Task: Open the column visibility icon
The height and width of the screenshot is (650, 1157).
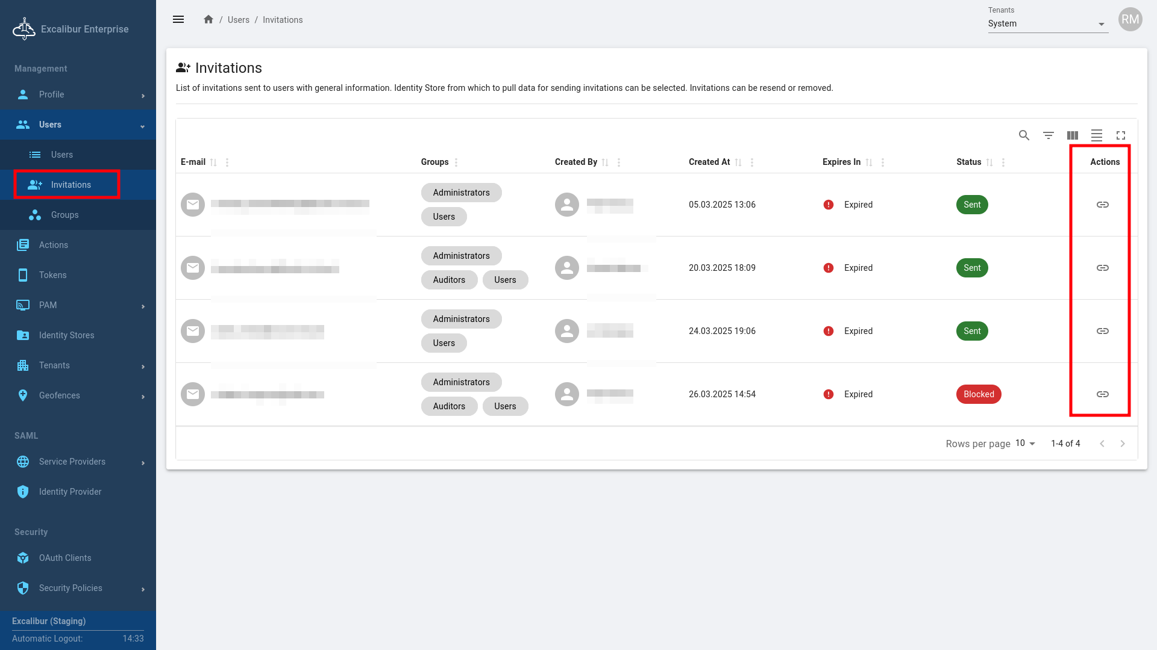Action: pyautogui.click(x=1073, y=135)
